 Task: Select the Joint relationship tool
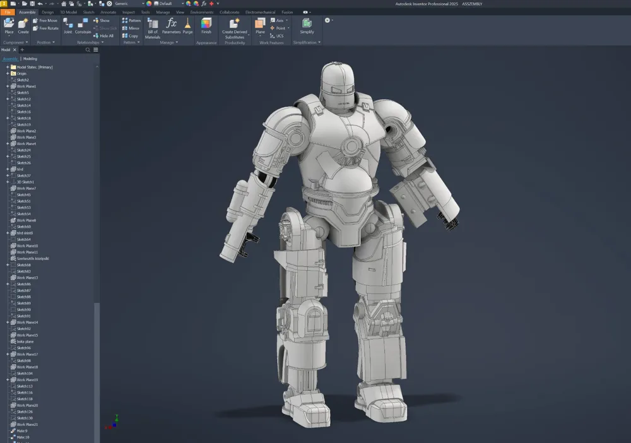pos(68,26)
